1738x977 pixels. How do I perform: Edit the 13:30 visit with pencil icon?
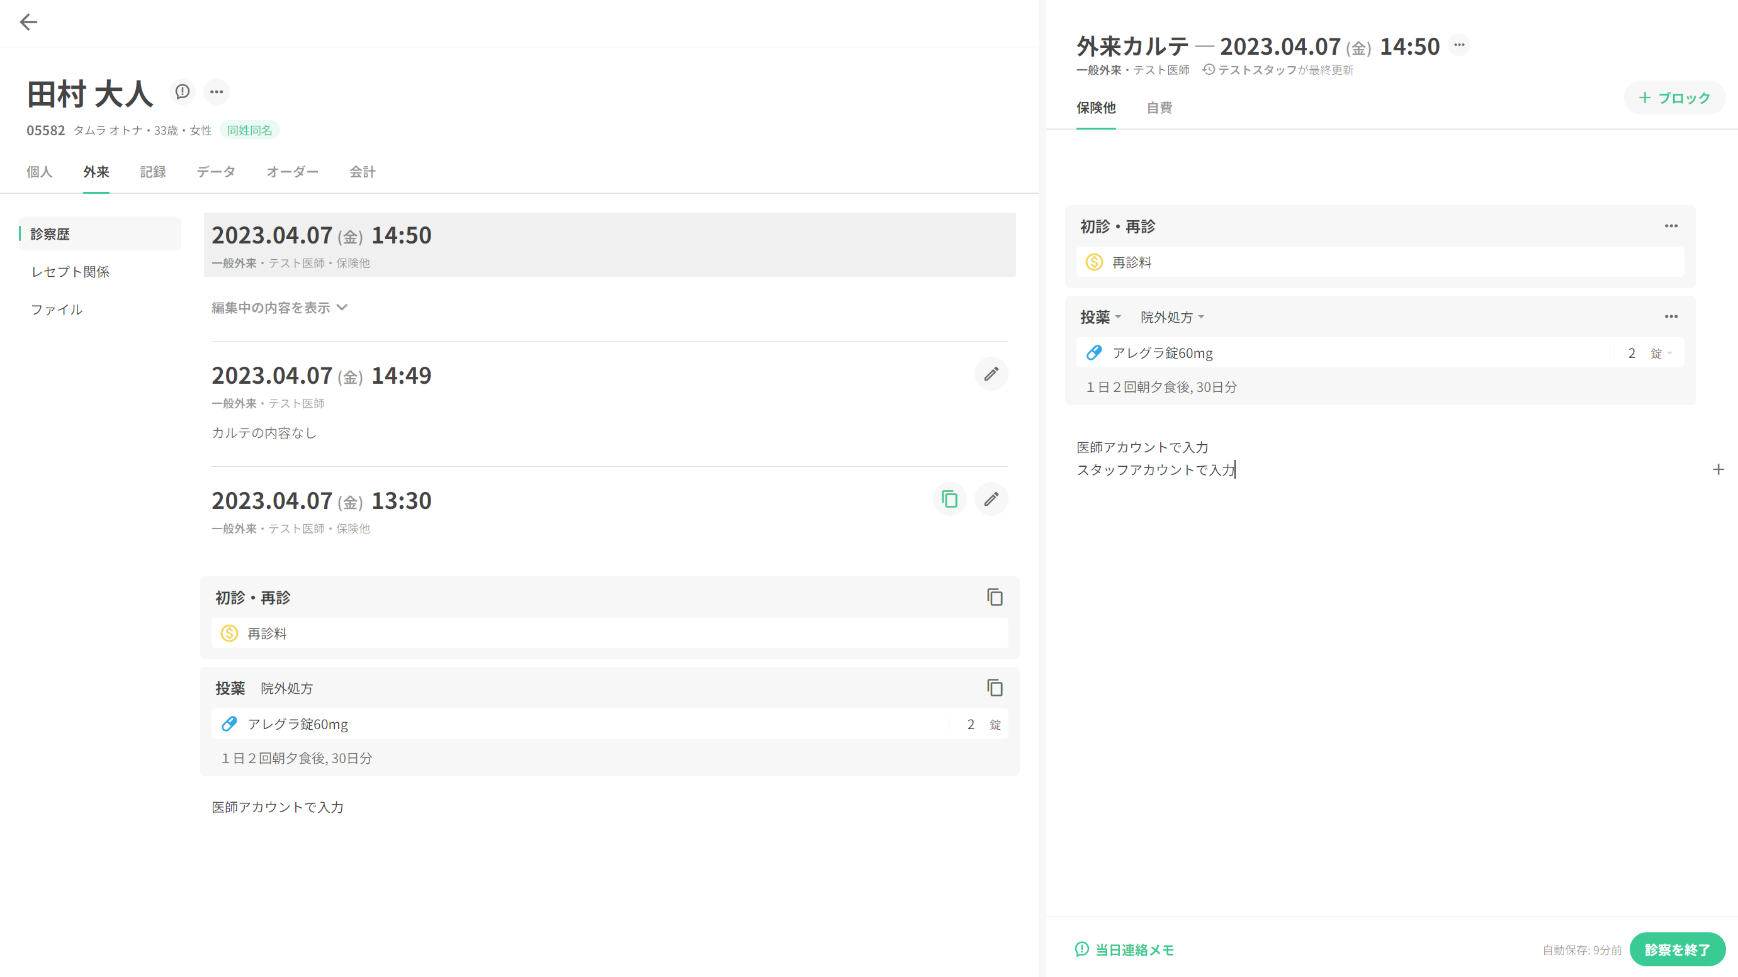click(990, 500)
